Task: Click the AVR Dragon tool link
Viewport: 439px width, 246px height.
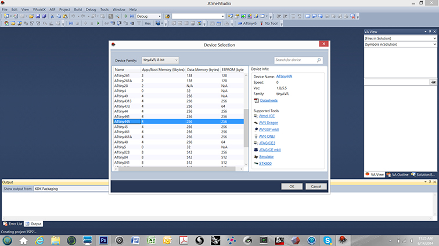Action: [x=268, y=123]
